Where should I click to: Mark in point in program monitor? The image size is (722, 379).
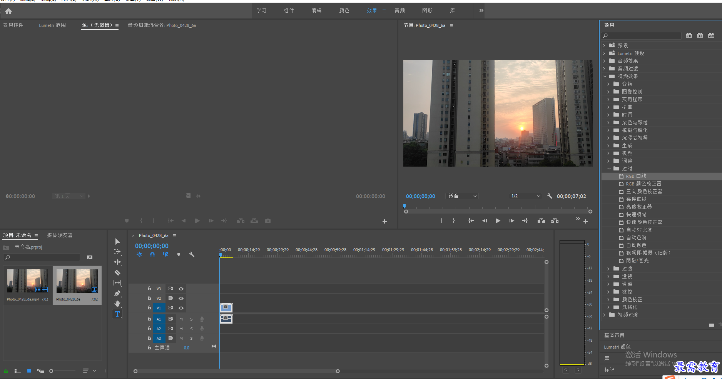(442, 221)
